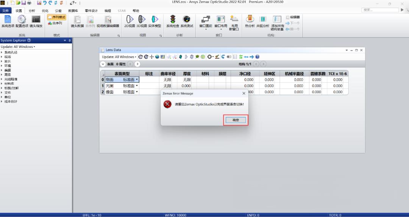This screenshot has width=409, height=217.
Task: Click next-surface arrow beside 0 属性
Action: click(x=137, y=64)
